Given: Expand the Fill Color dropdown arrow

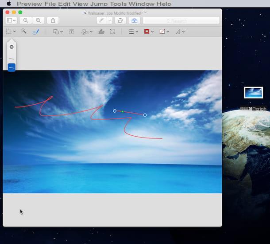Looking at the screenshot, I should 168,31.
